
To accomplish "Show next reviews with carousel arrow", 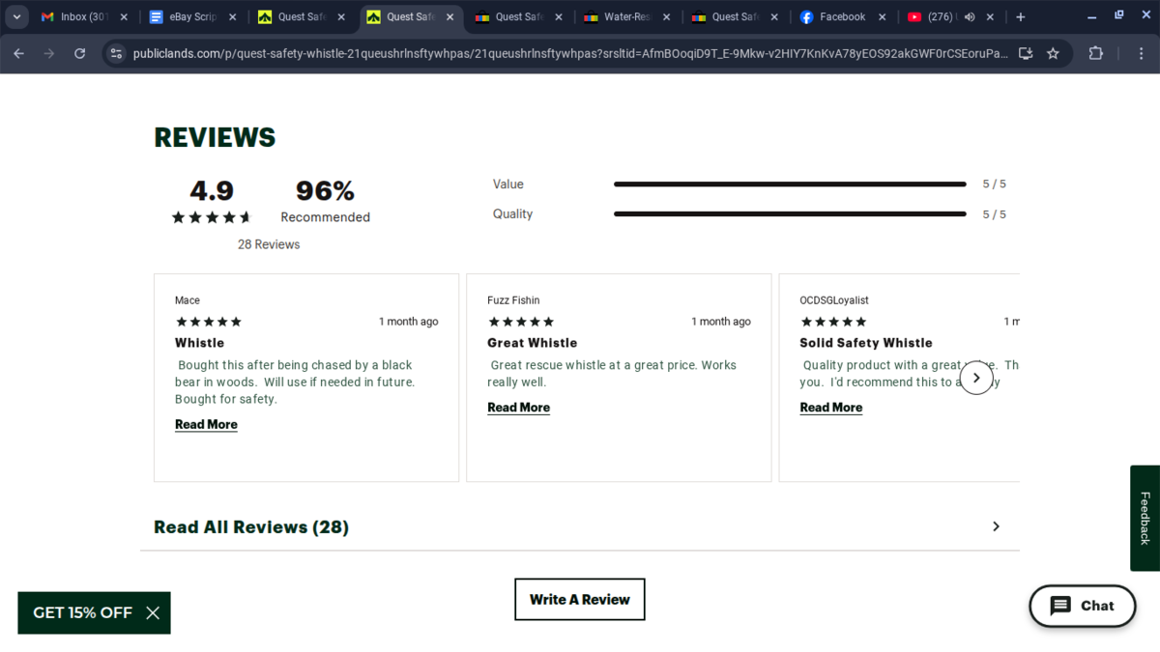I will point(975,378).
